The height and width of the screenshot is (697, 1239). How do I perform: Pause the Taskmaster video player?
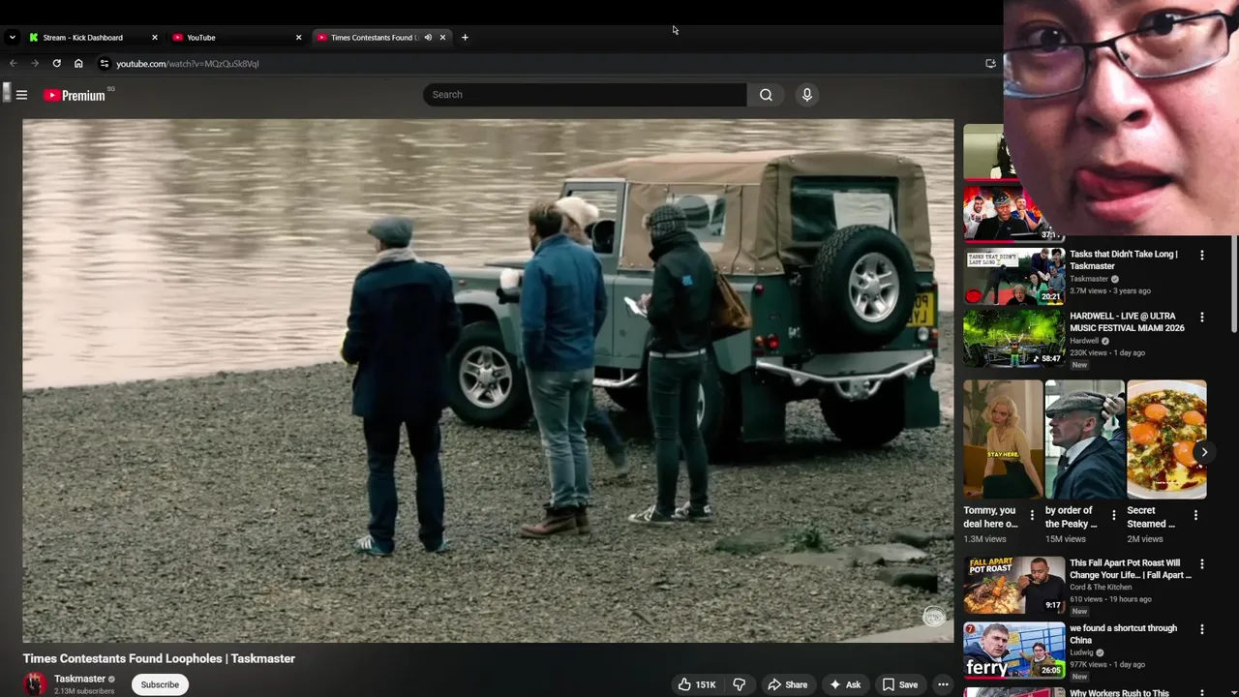(x=488, y=380)
